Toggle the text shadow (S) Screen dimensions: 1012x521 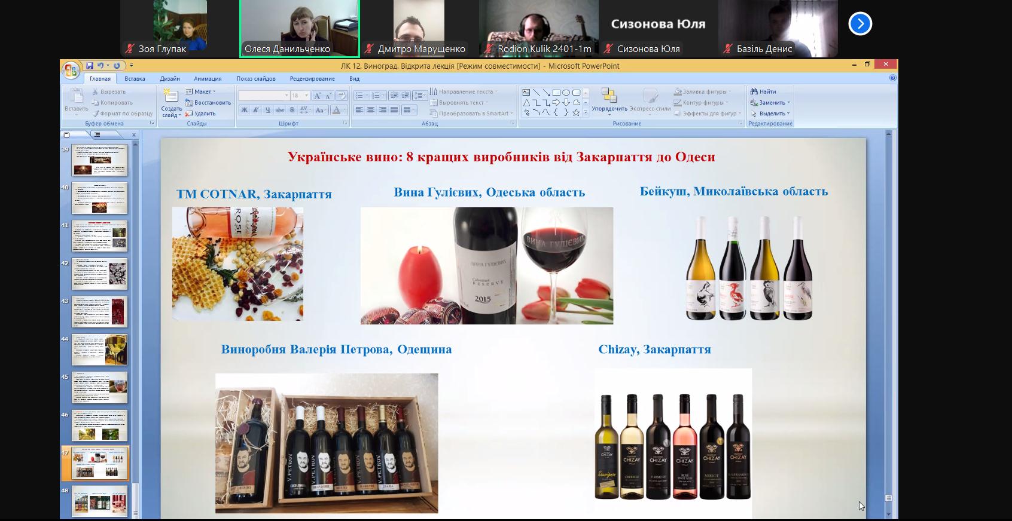292,110
